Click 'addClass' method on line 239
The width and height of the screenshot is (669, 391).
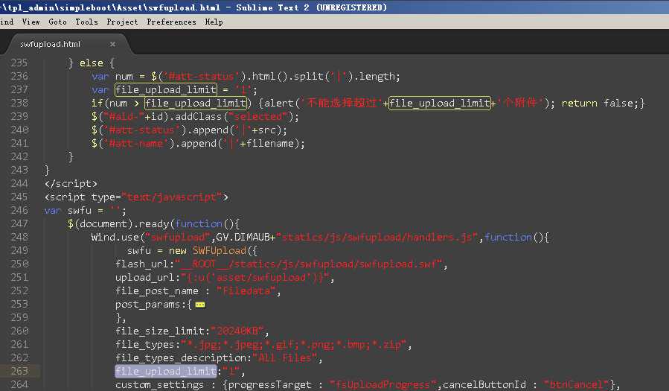[x=199, y=117]
